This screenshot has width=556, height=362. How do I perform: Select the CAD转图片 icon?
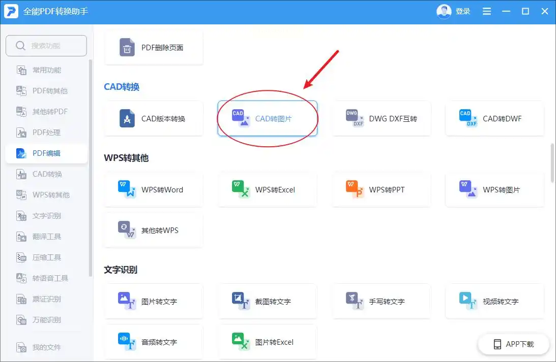click(x=241, y=118)
